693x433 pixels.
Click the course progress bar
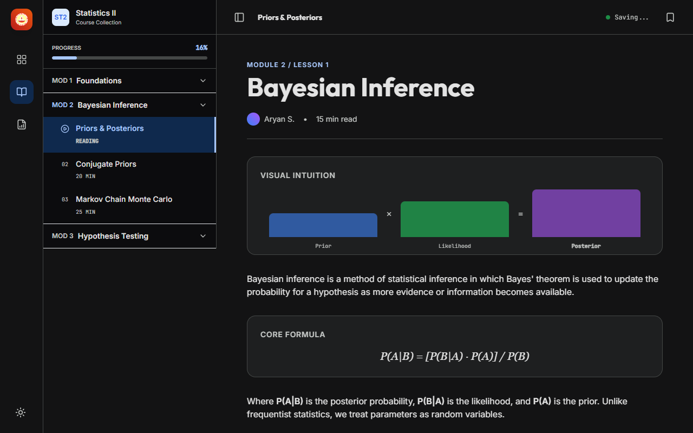click(x=129, y=58)
